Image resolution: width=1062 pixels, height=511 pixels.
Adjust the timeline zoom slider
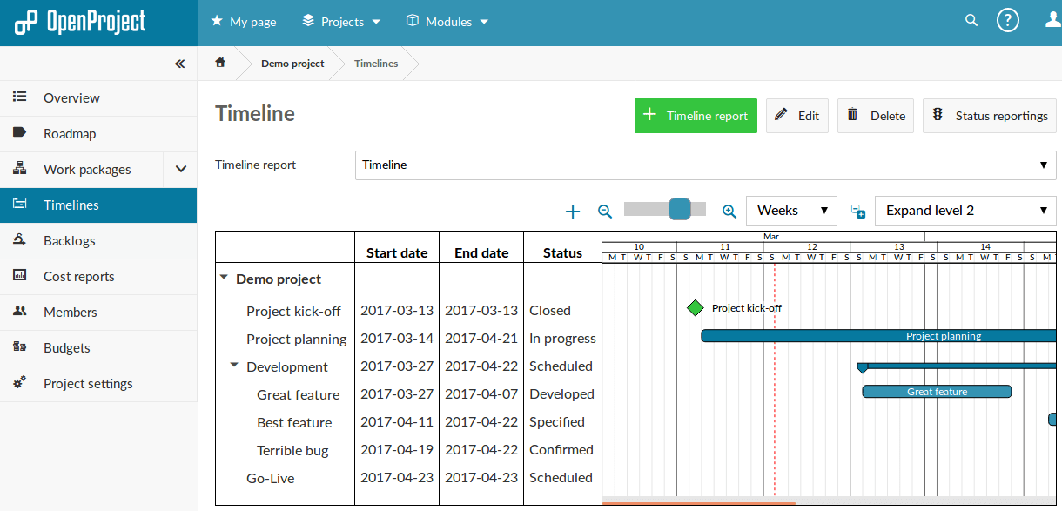(x=679, y=209)
